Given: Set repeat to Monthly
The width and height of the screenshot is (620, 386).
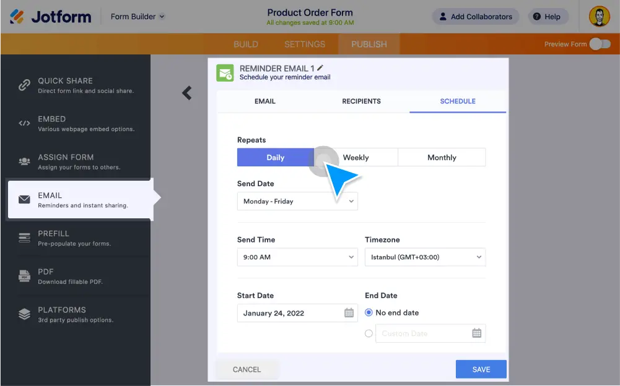Looking at the screenshot, I should pos(442,158).
